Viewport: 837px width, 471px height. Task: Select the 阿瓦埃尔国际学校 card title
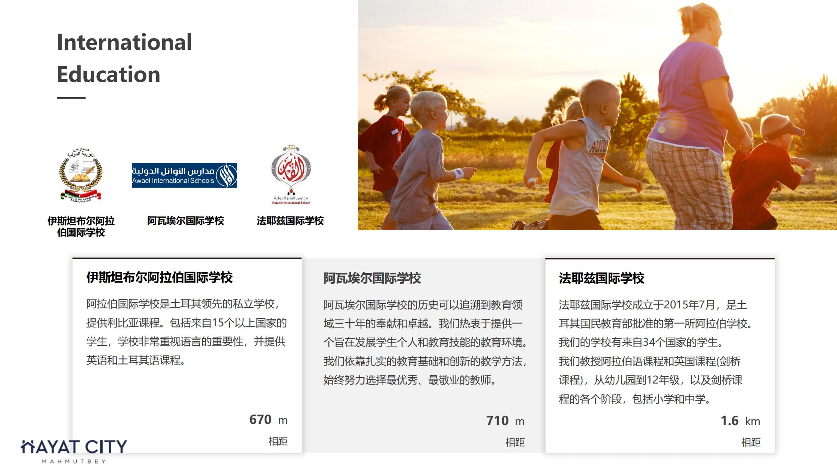[x=372, y=278]
